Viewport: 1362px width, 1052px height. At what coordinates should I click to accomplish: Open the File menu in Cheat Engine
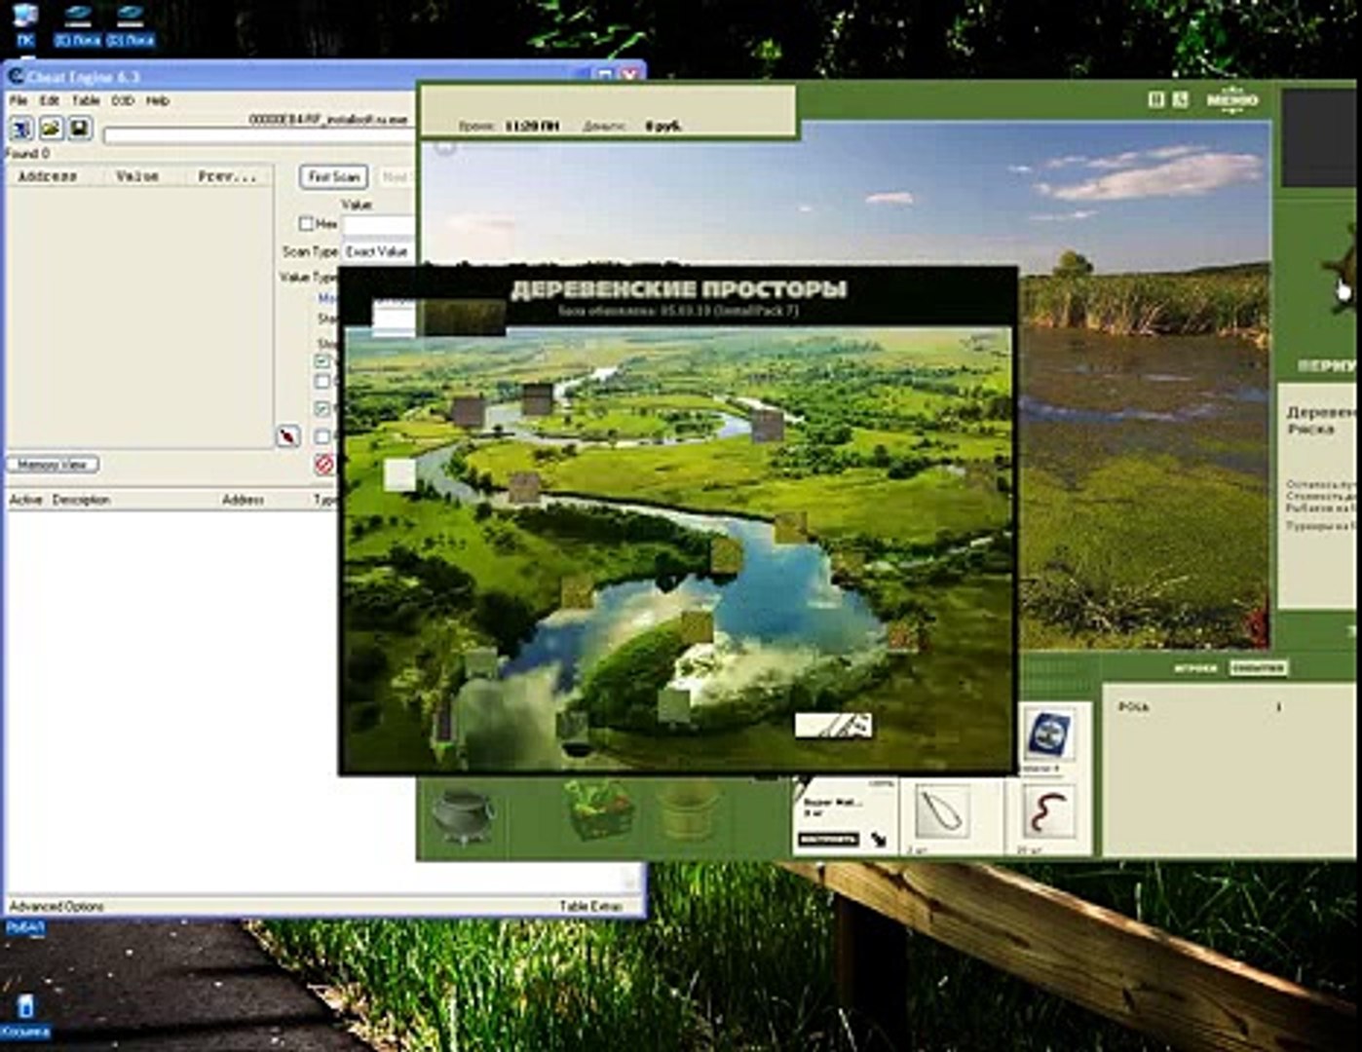pyautogui.click(x=19, y=100)
